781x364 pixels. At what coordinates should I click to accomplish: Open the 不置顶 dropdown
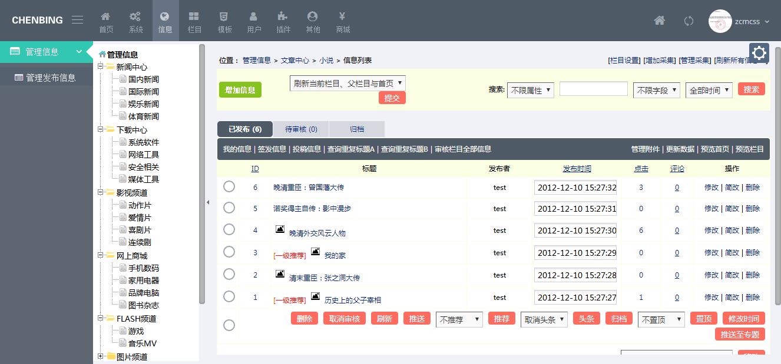[x=661, y=320]
